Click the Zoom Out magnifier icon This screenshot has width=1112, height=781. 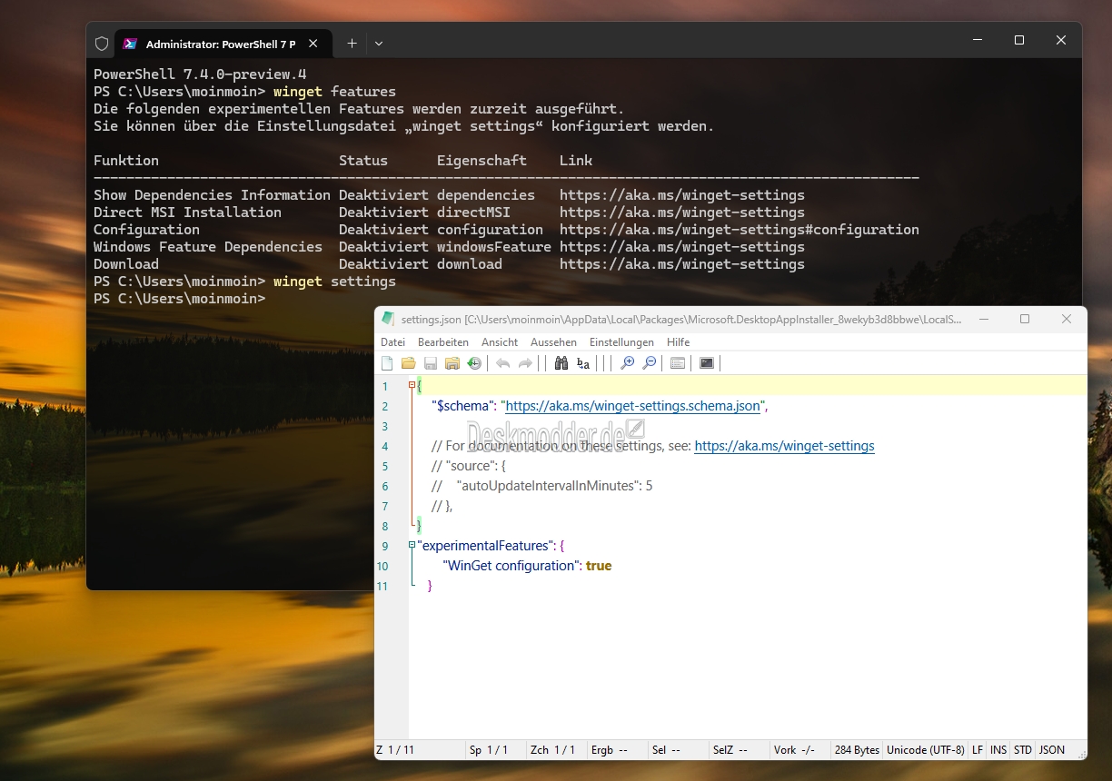pos(649,363)
